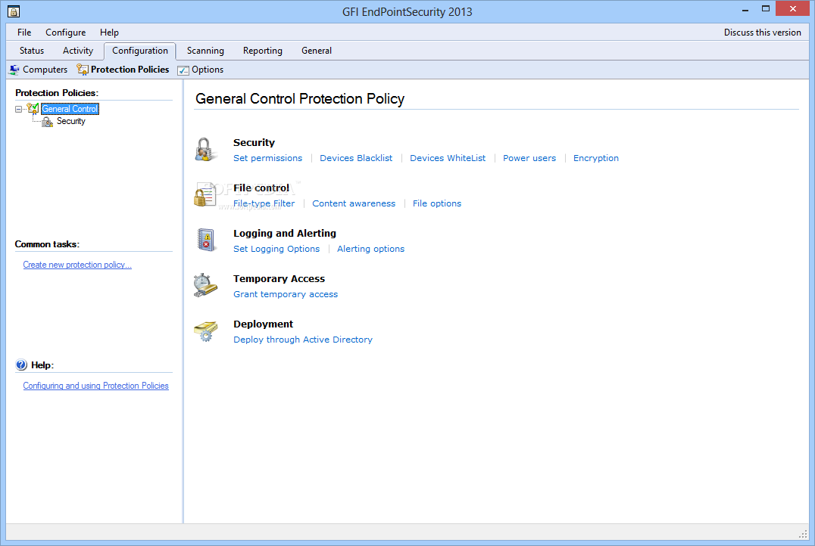
Task: Click the File control section heading
Action: point(261,188)
